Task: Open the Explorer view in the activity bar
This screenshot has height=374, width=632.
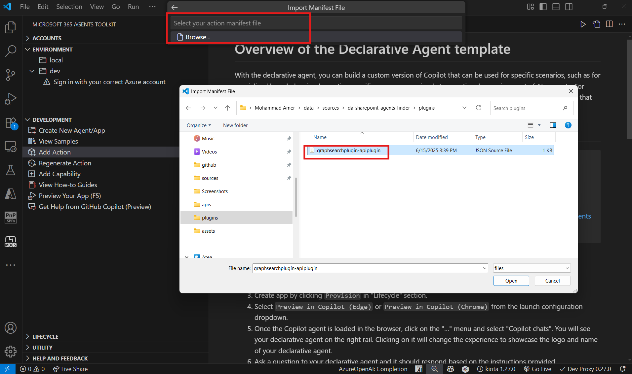Action: coord(11,27)
